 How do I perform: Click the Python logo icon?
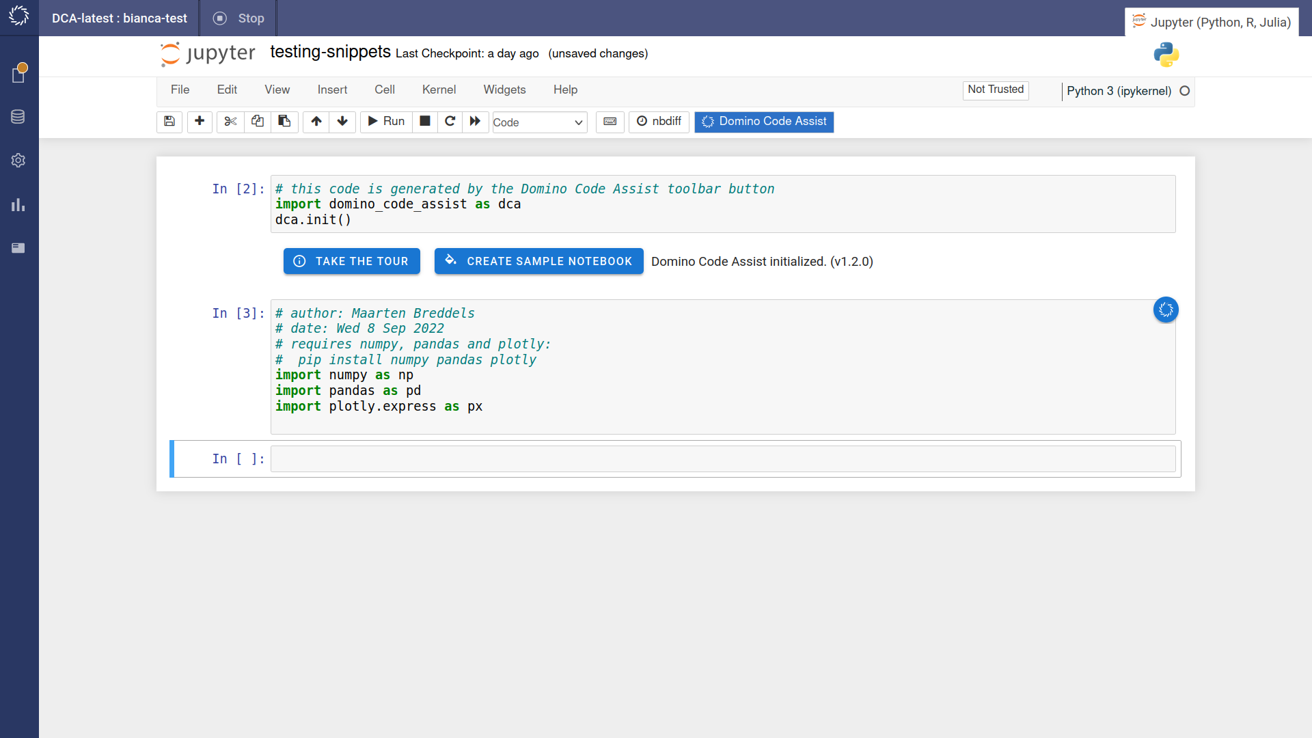[1166, 55]
